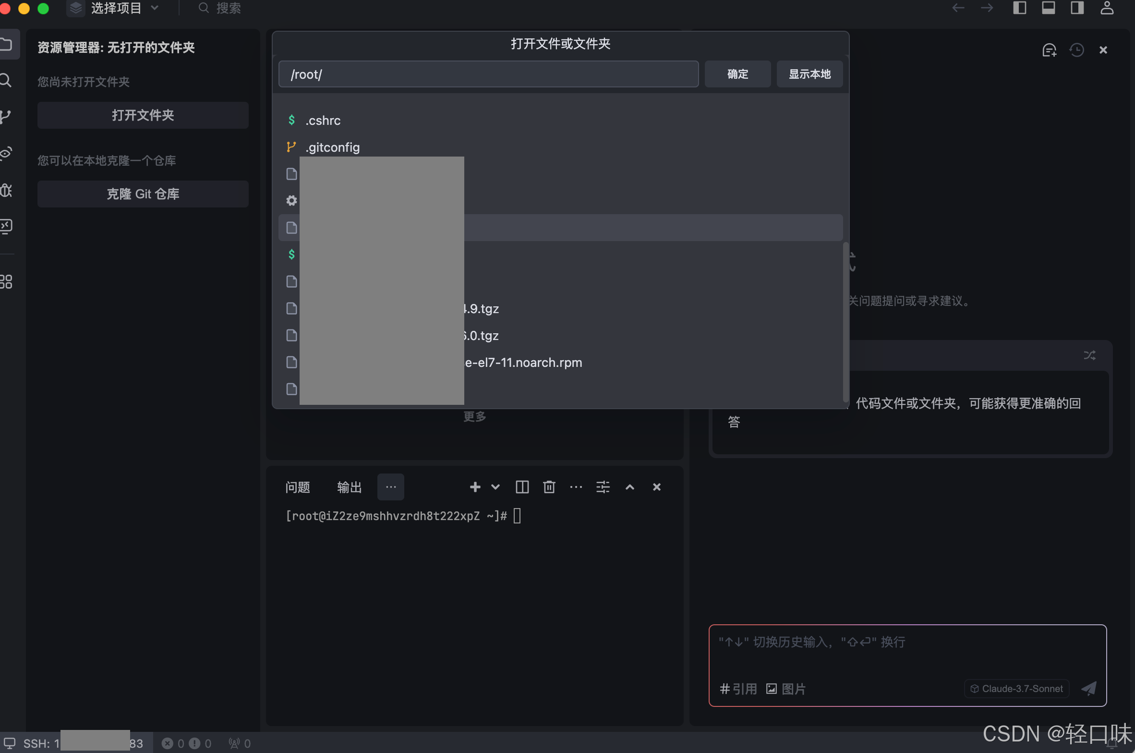Image resolution: width=1135 pixels, height=753 pixels.
Task: Switch to the 问题 tab
Action: 297,487
